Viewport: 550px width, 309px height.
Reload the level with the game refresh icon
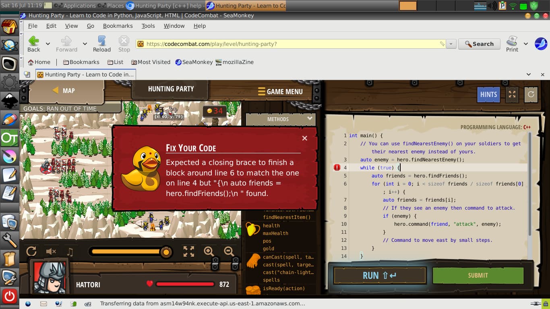pos(31,251)
